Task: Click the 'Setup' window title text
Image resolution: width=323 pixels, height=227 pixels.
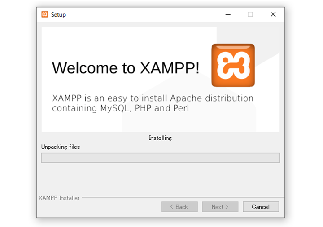Action: [x=58, y=15]
